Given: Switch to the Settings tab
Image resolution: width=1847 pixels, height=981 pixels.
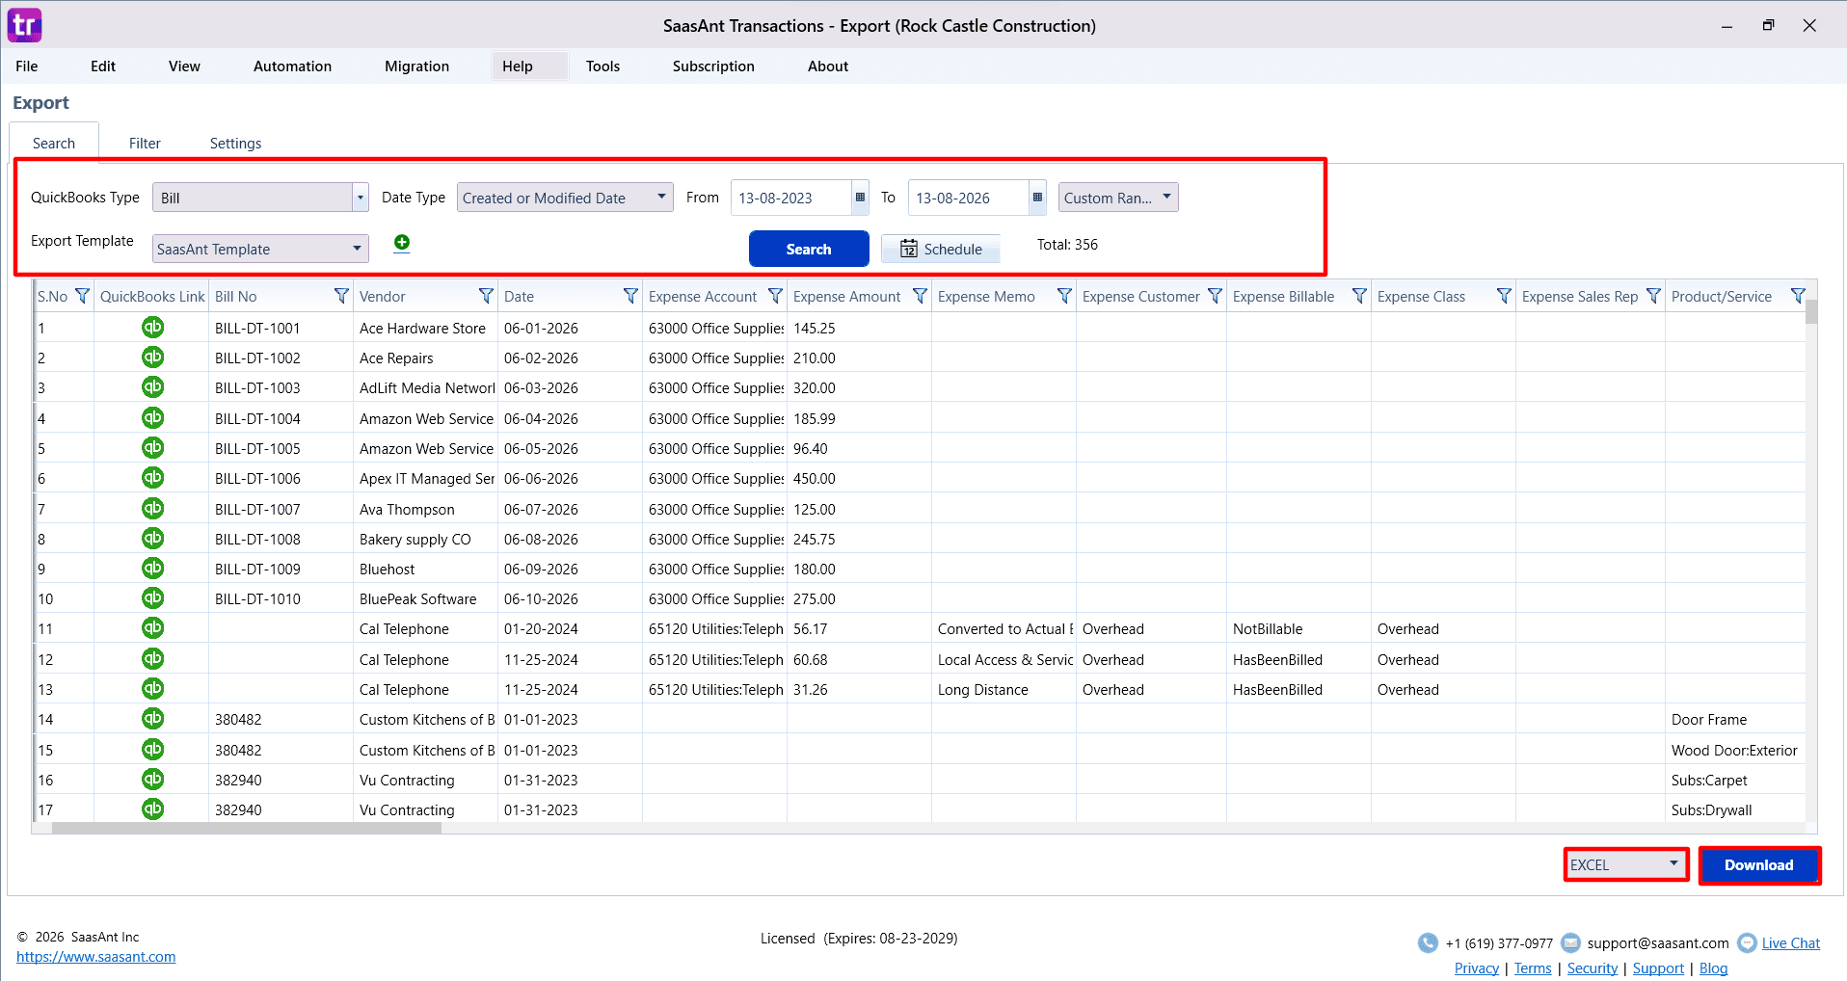Looking at the screenshot, I should click(x=235, y=143).
